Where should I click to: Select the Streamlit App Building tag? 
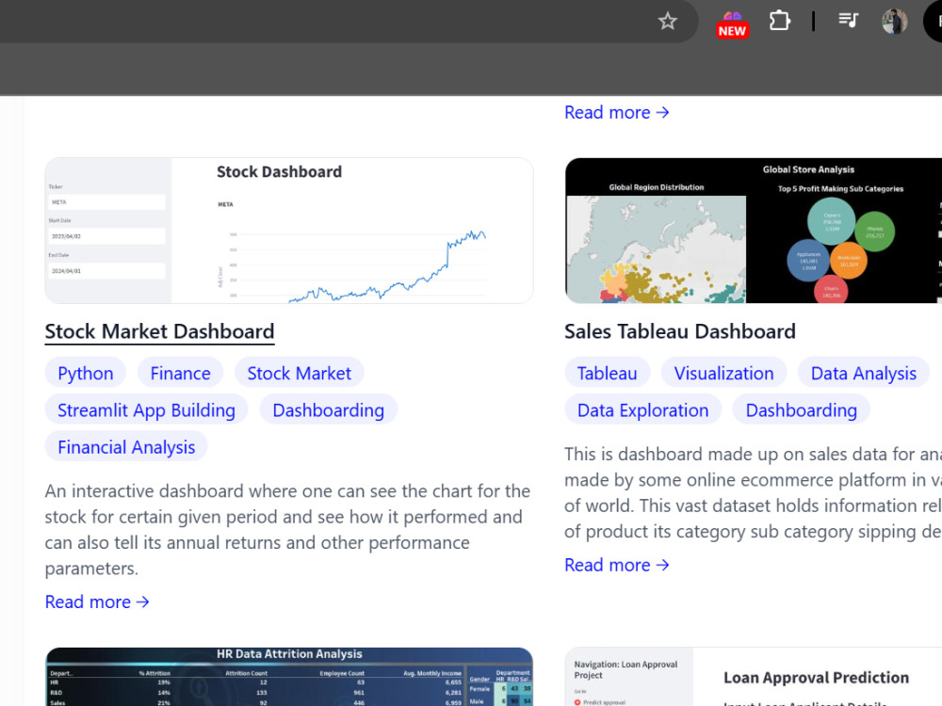[147, 410]
